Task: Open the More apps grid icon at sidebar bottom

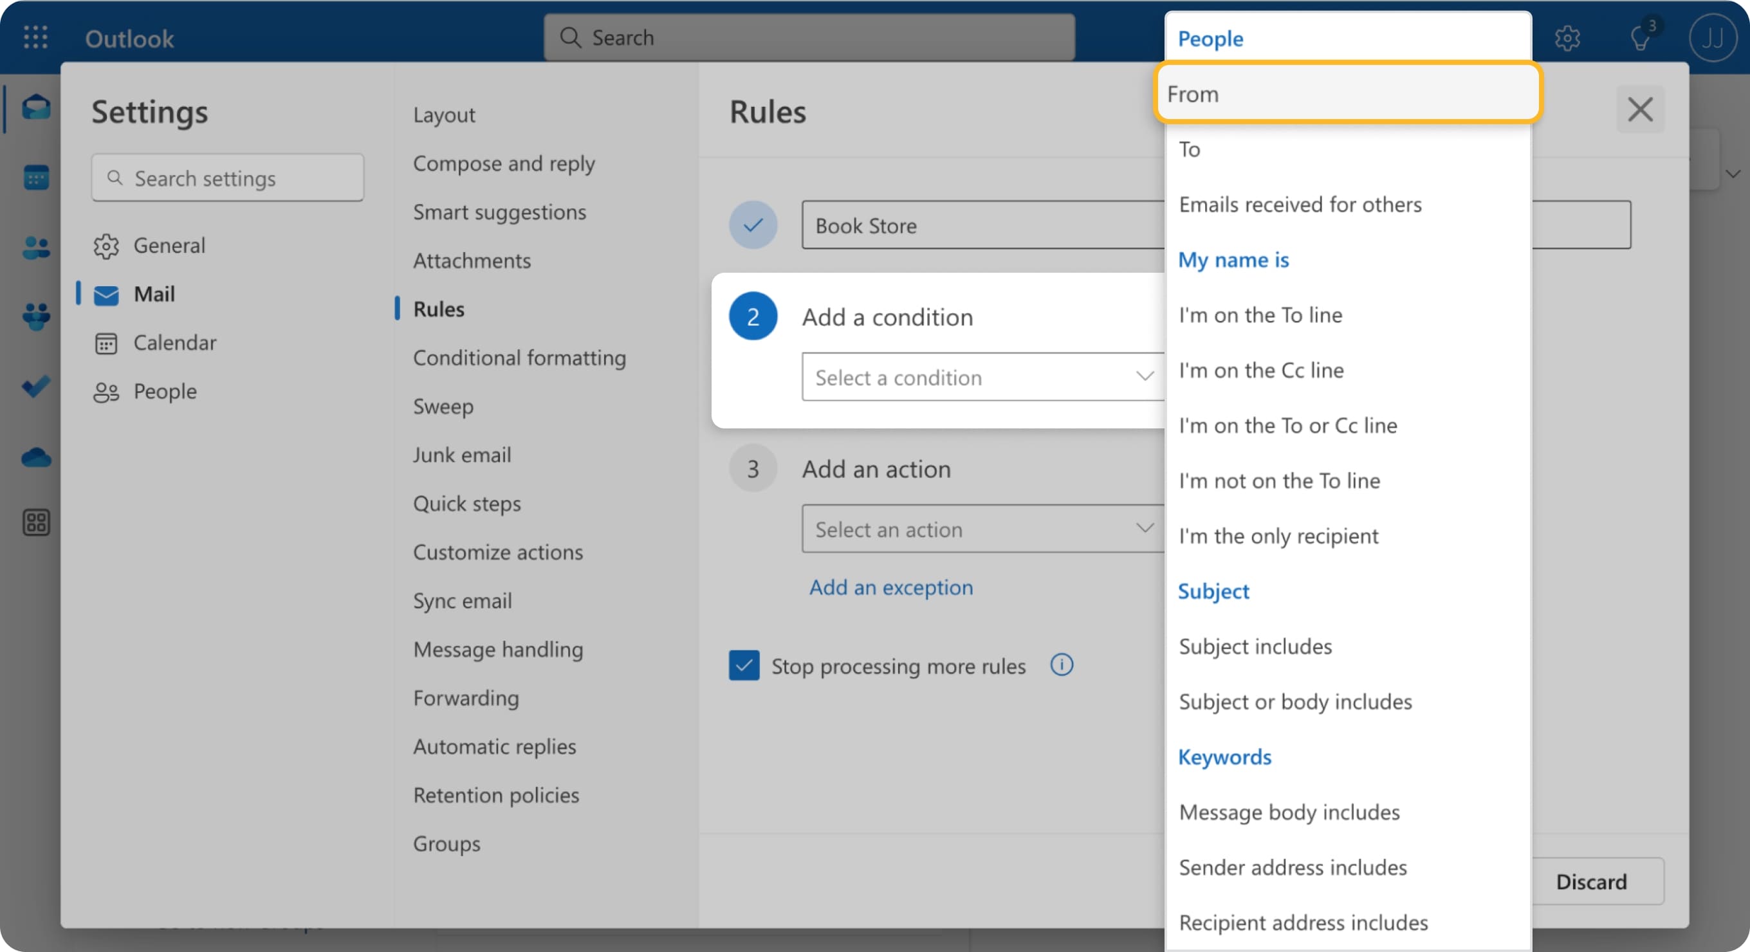Action: point(35,522)
